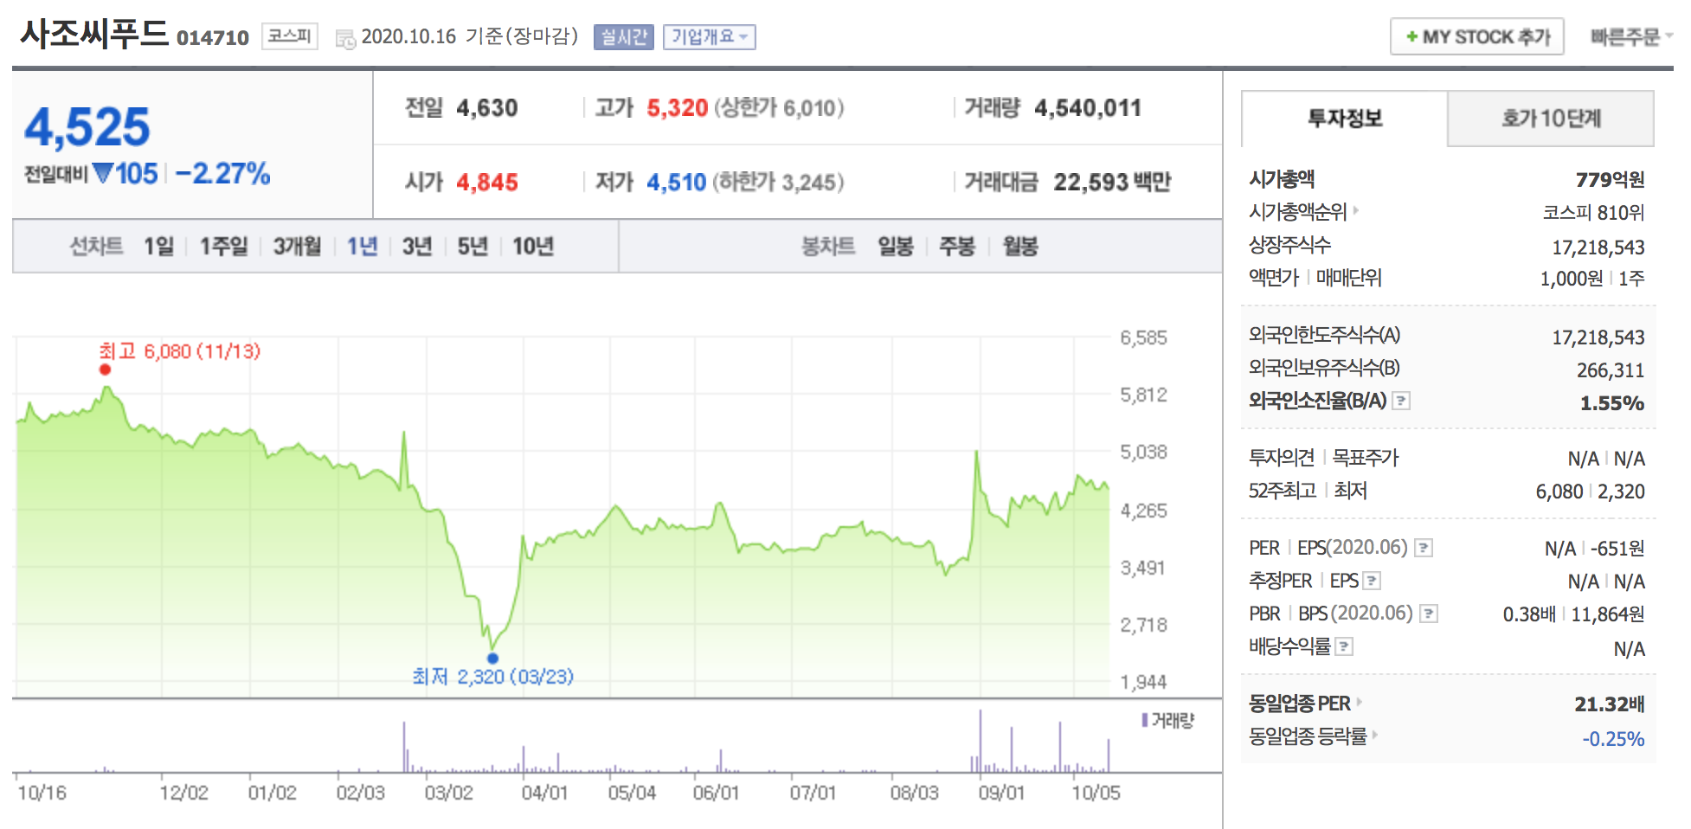Open the 배당수익률 help tooltip
Screen dimensions: 1691x829
1345,646
